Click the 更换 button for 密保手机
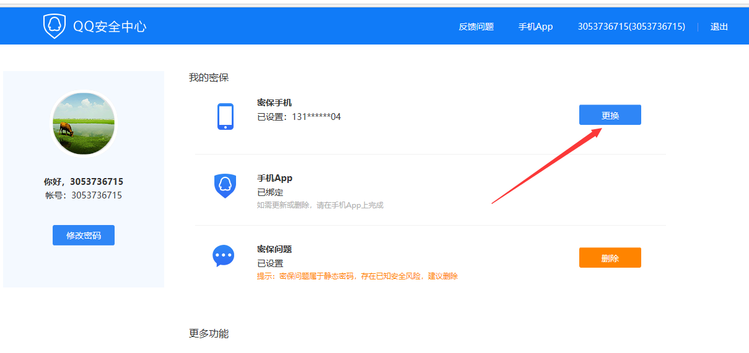This screenshot has height=353, width=749. (610, 115)
